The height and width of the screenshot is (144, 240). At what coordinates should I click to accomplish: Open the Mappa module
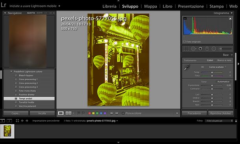pyautogui.click(x=150, y=6)
